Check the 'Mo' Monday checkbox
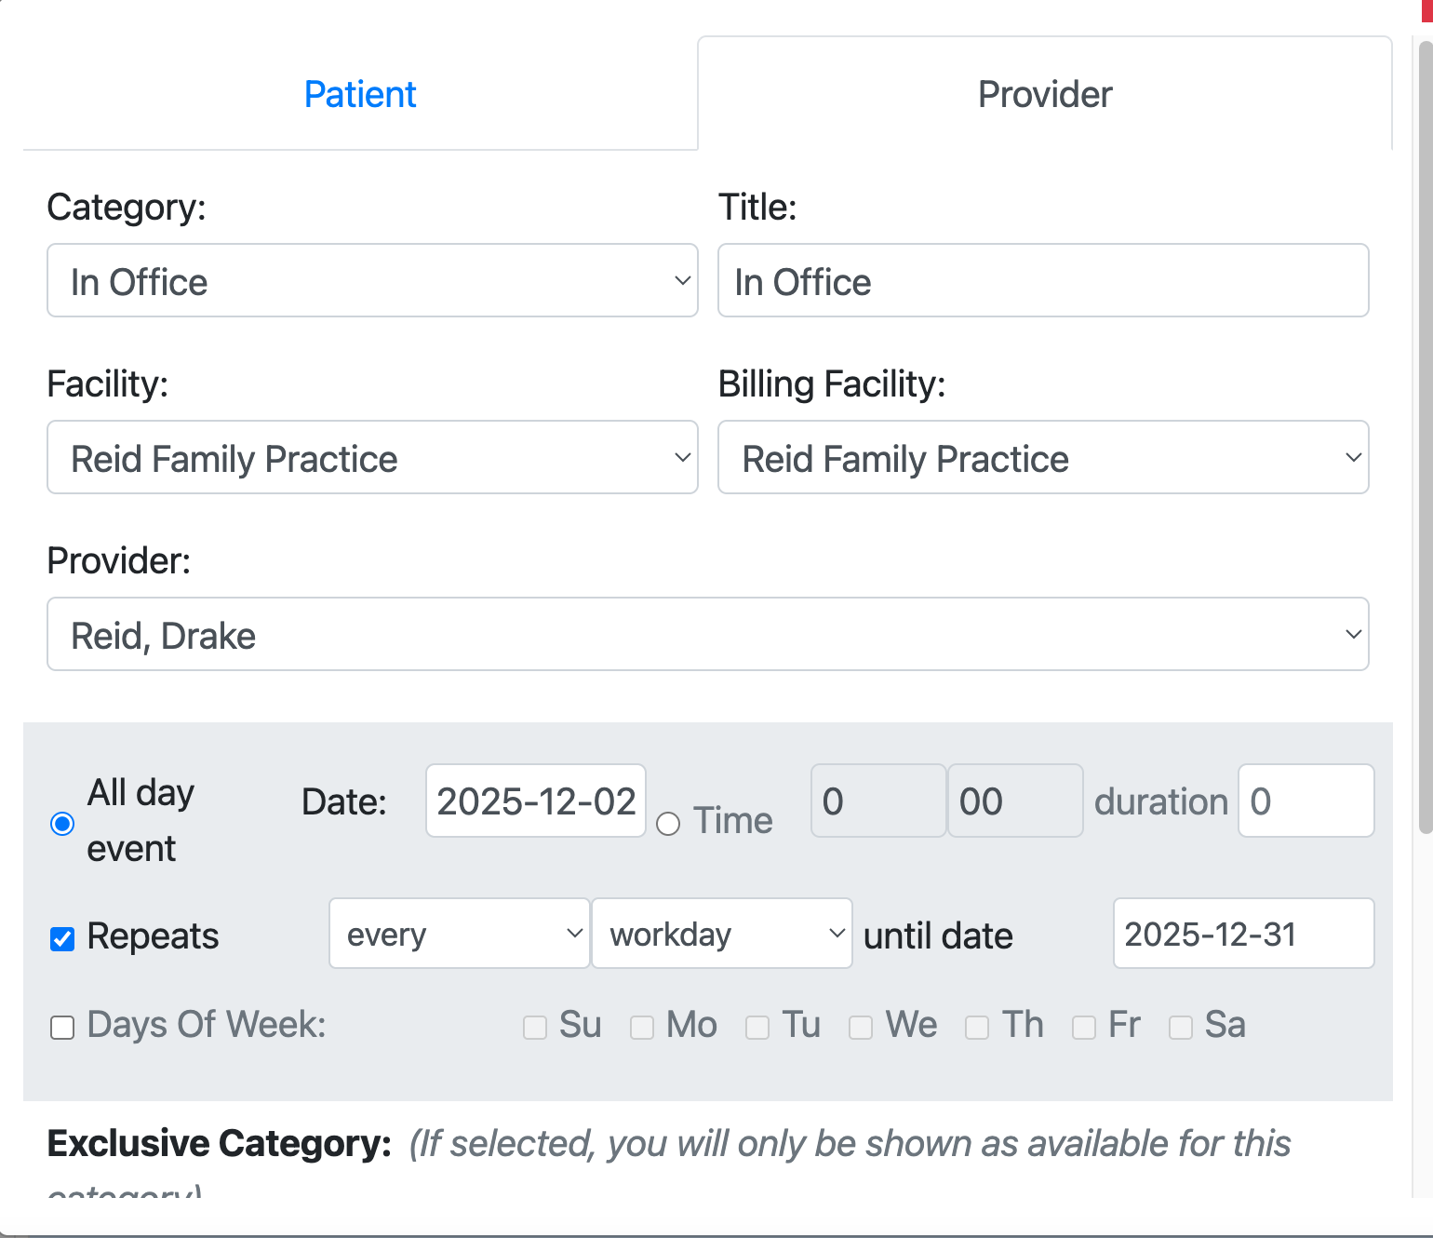The height and width of the screenshot is (1238, 1433). coord(642,1028)
